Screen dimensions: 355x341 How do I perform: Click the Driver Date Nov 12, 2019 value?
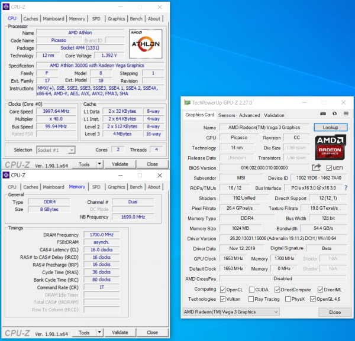242,248
